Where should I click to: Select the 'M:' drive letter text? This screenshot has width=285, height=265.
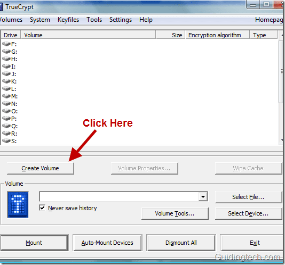pyautogui.click(x=14, y=96)
